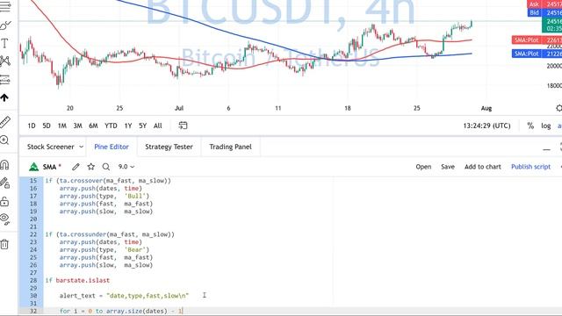562x316 pixels.
Task: Open the Stock Screener tab
Action: point(51,147)
